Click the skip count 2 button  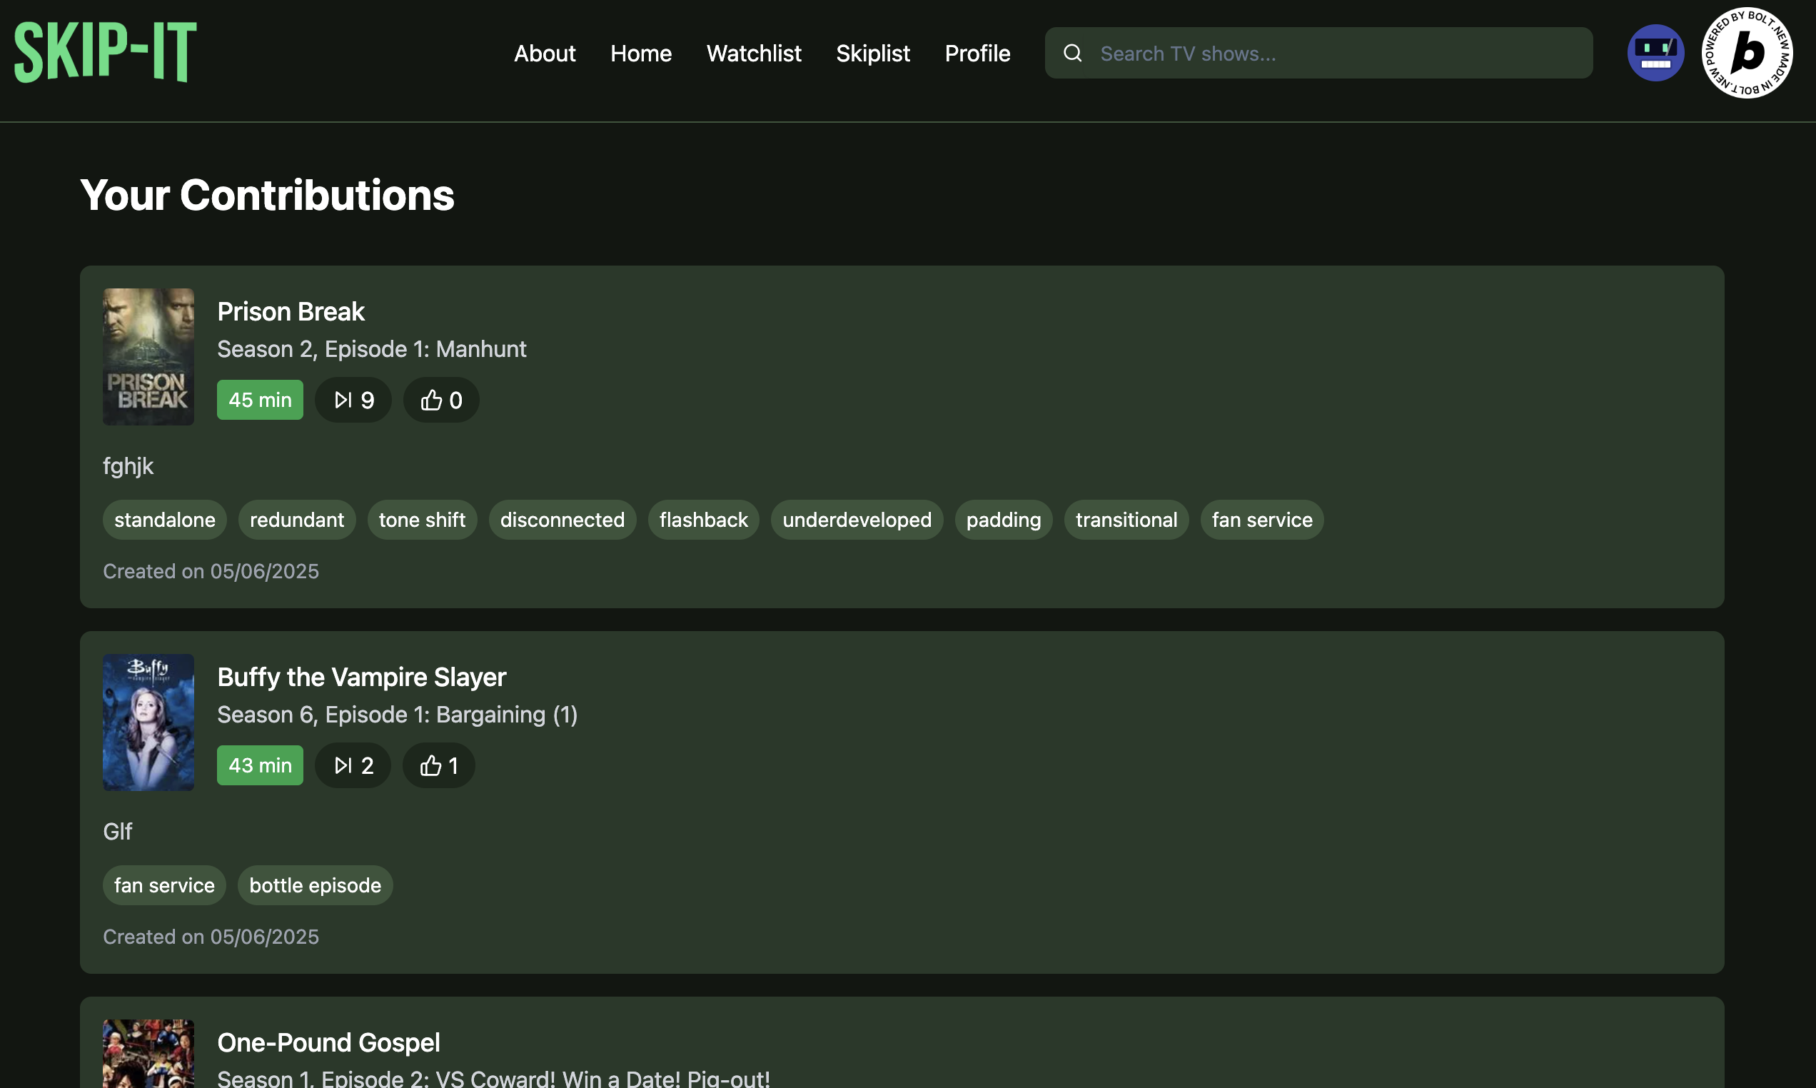(x=353, y=765)
